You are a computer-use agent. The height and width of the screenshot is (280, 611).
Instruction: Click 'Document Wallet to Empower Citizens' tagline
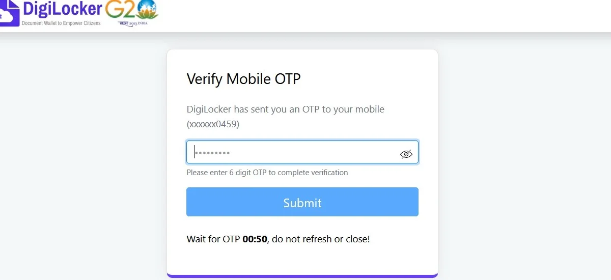(x=61, y=23)
